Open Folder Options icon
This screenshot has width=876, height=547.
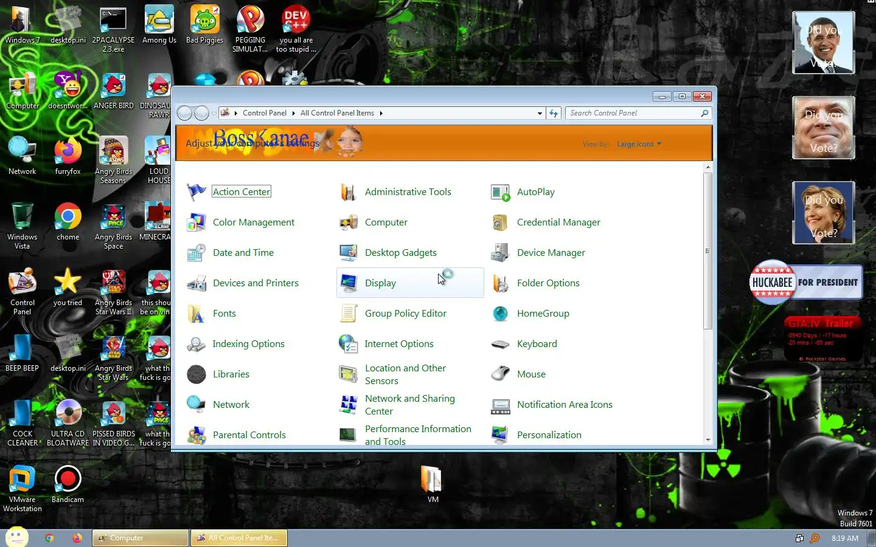pos(500,283)
